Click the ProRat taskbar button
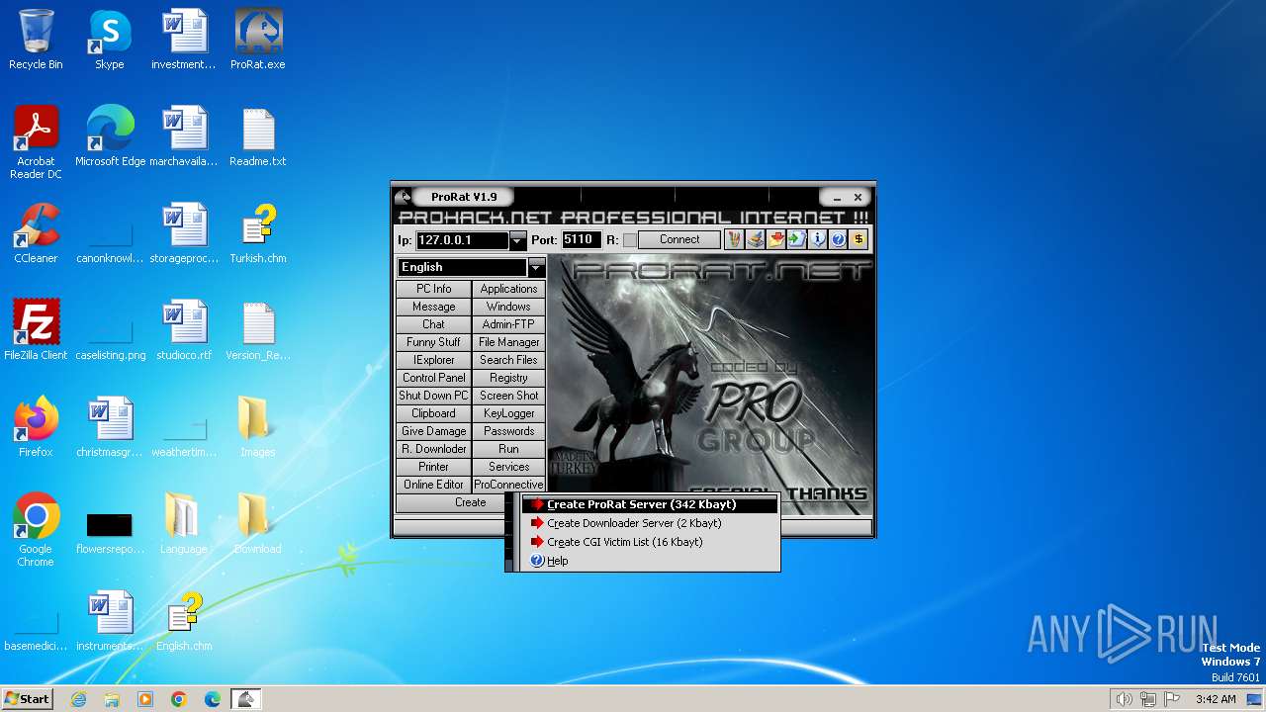 click(x=245, y=699)
